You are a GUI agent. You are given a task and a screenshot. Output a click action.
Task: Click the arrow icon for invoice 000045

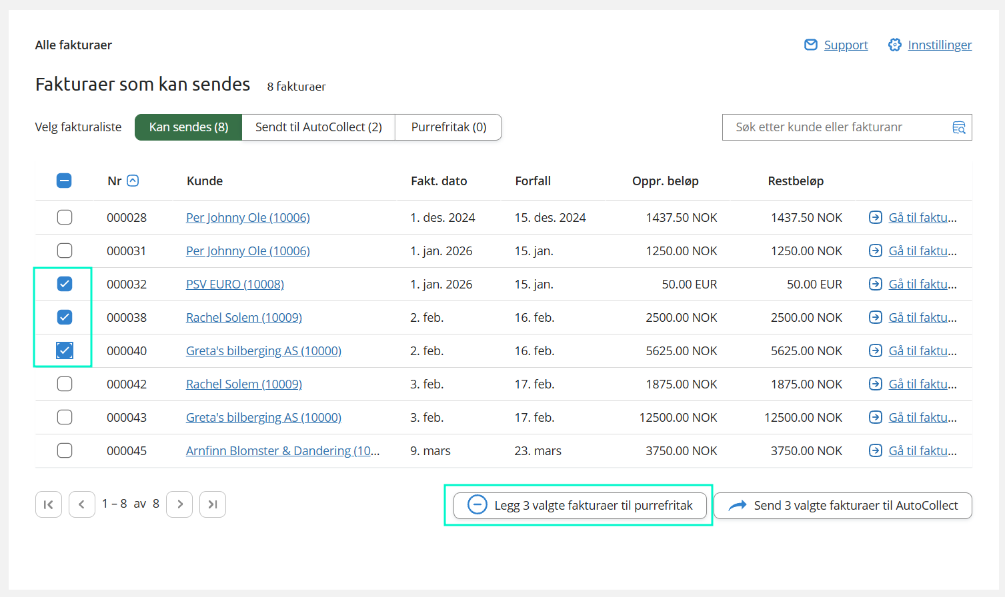(x=876, y=450)
